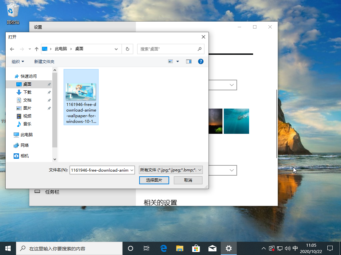The width and height of the screenshot is (341, 255).
Task: Open the breadcrumb chevron after 桌面
Action: point(116,49)
